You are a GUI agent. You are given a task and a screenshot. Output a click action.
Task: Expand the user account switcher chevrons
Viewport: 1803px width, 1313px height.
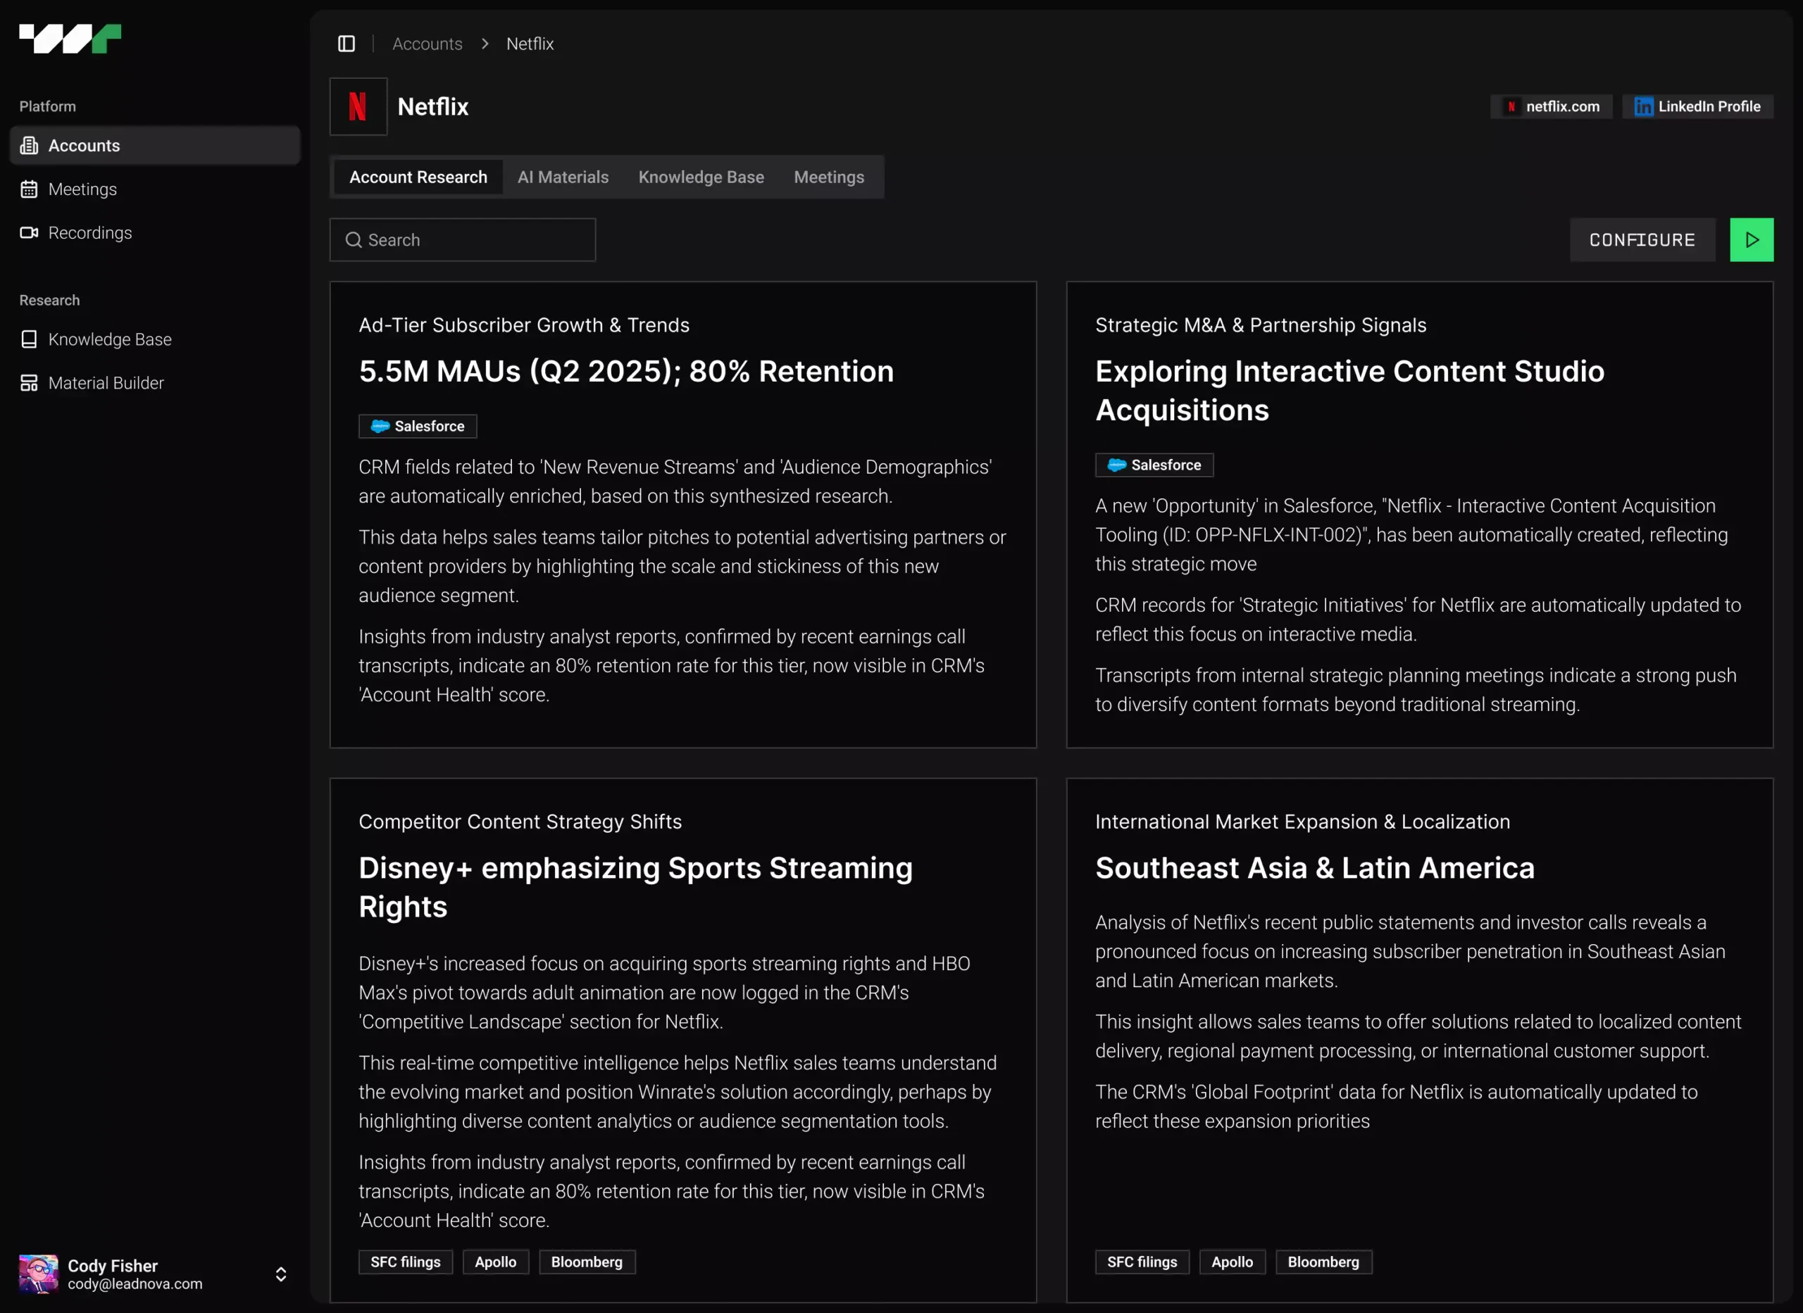(280, 1274)
